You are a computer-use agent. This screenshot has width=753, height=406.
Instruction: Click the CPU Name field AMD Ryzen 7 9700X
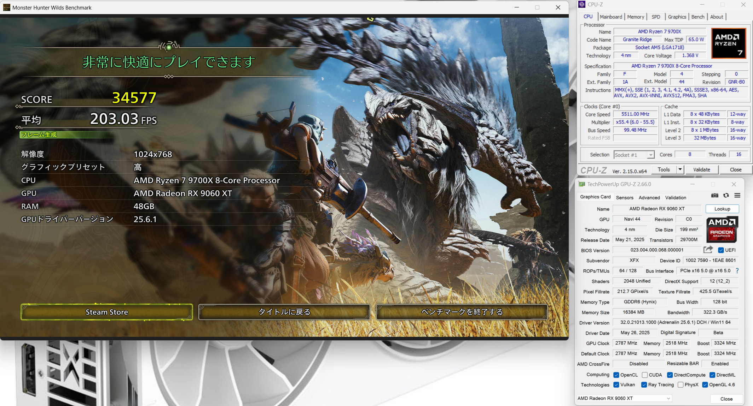[660, 31]
